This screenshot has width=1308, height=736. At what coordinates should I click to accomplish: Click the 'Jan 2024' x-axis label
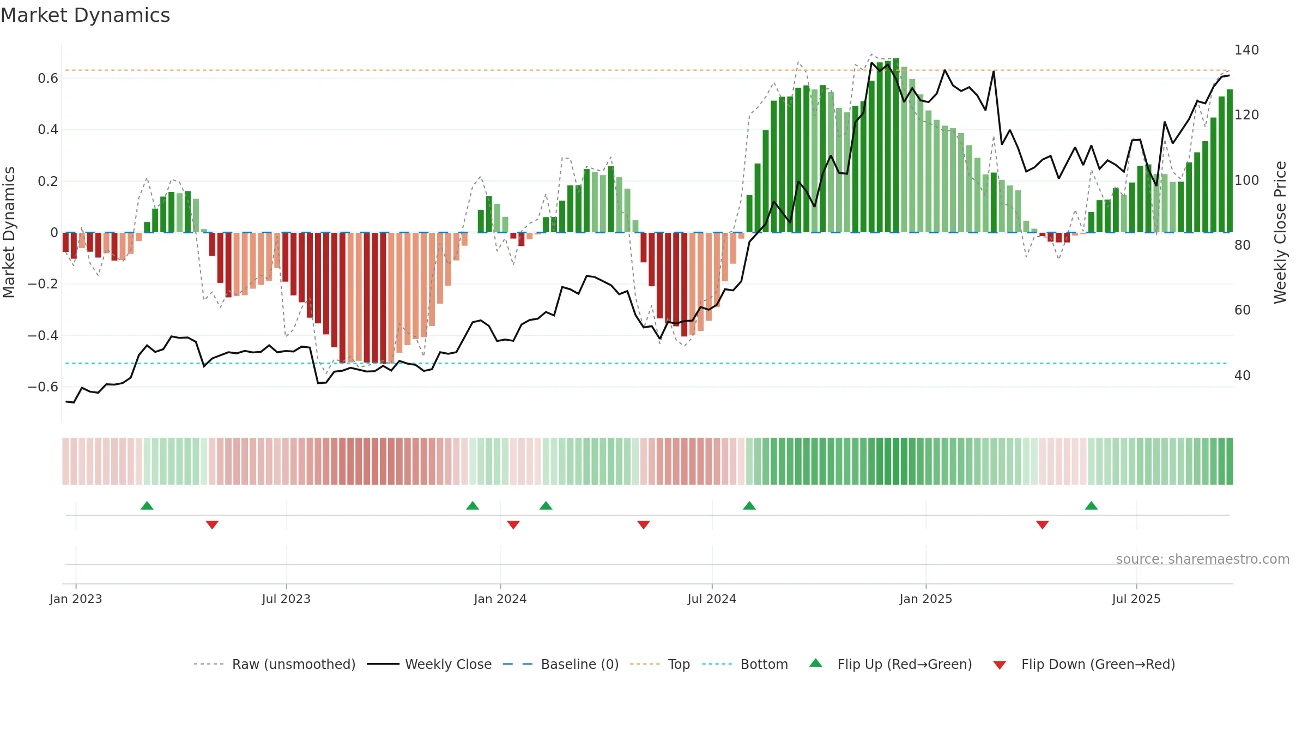pos(500,599)
